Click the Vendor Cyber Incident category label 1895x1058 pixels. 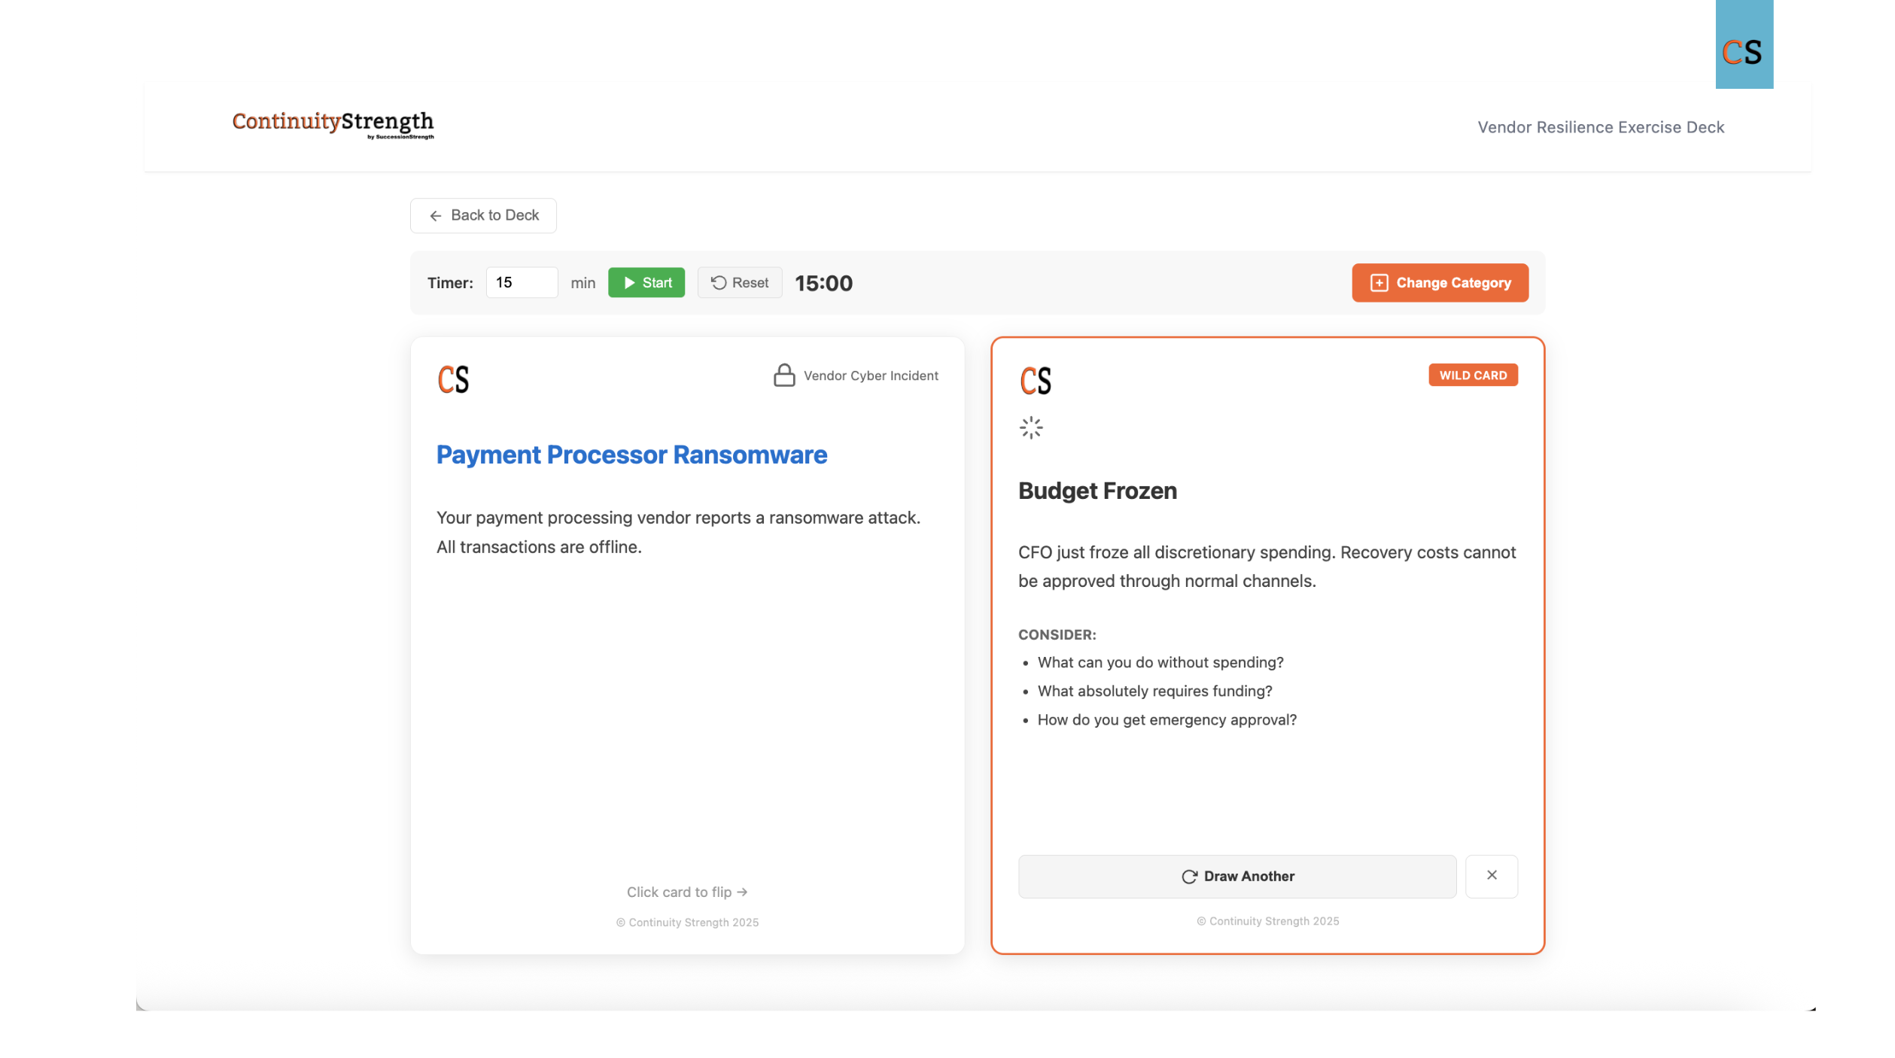click(870, 376)
